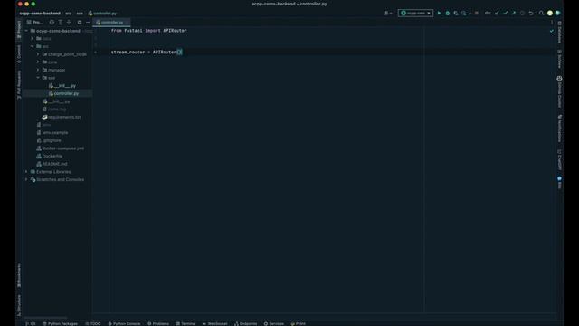Toggle the Project side tab on left edge
The height and width of the screenshot is (326, 579).
click(x=19, y=29)
